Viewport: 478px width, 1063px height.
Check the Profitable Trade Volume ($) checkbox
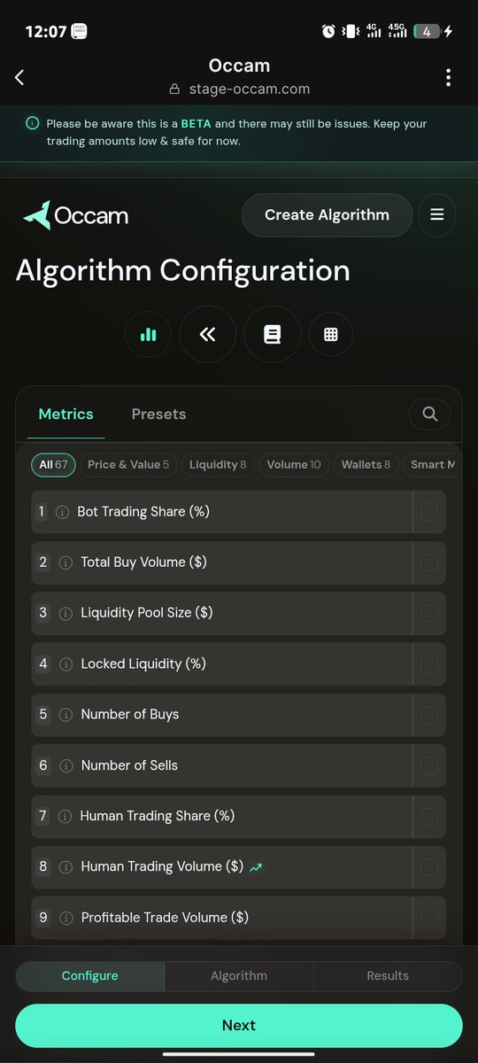coord(429,918)
